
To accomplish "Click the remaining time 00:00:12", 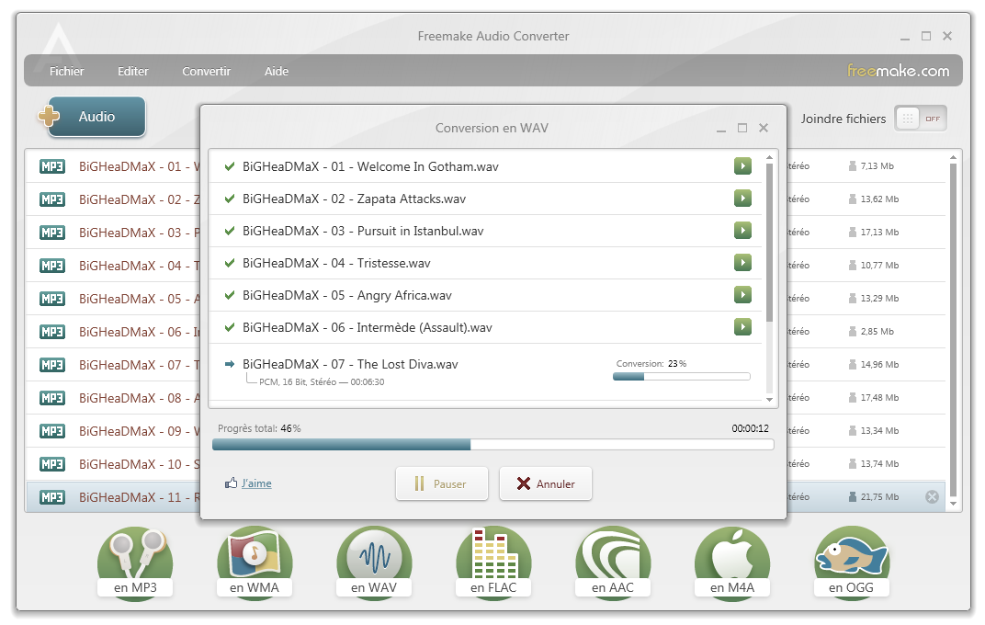I will (750, 428).
